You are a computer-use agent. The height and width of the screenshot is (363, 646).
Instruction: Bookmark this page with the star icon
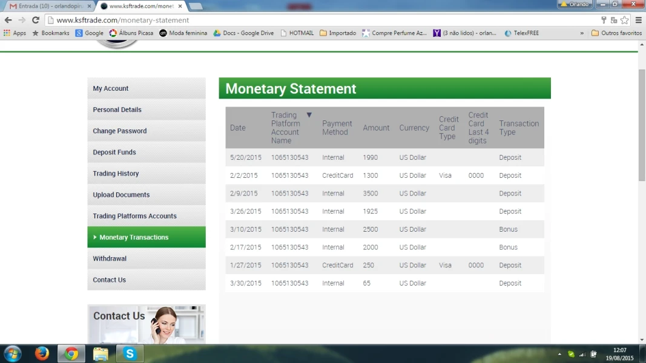(x=624, y=20)
